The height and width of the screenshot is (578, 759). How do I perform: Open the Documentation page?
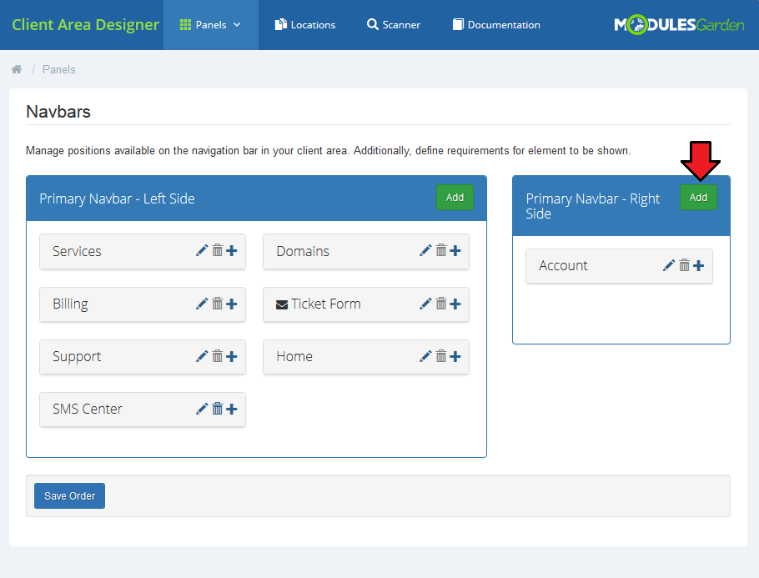(x=496, y=25)
